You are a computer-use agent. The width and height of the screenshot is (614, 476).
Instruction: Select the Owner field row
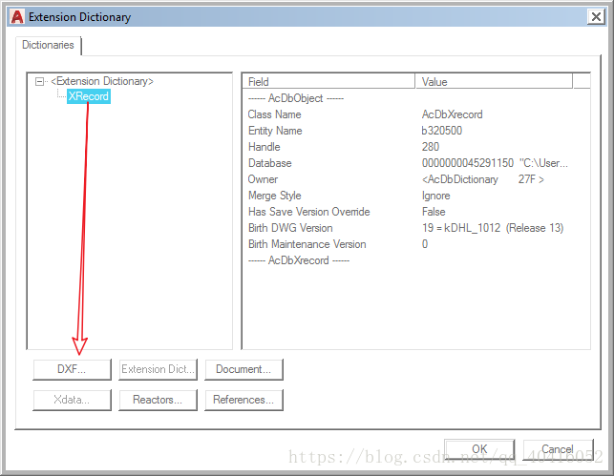(416, 179)
